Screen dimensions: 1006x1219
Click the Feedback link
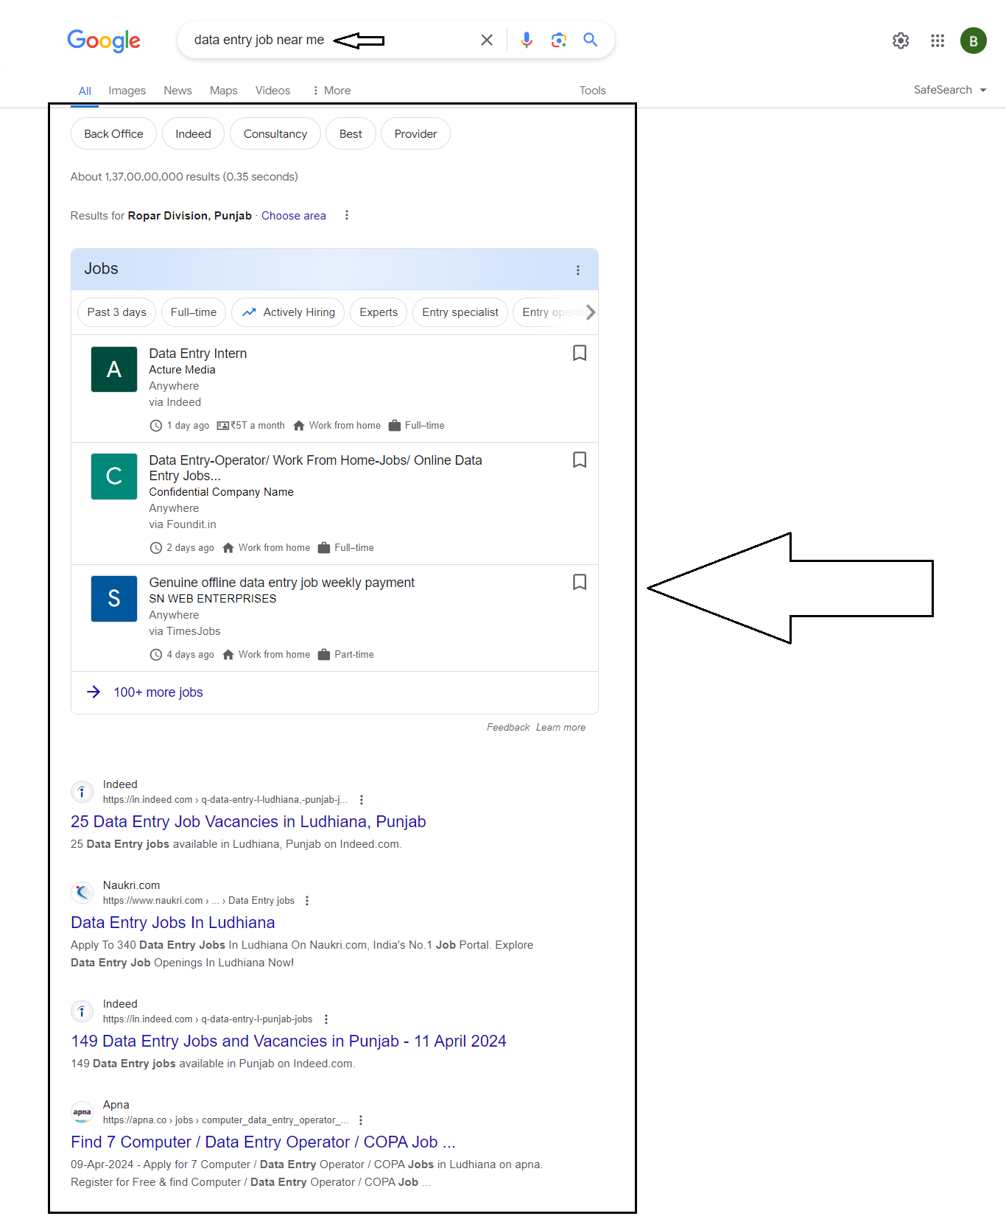[508, 727]
